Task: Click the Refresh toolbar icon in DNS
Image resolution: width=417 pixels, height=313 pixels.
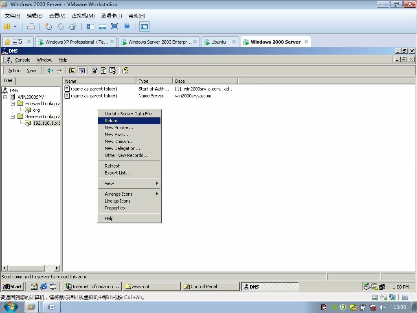Action: tap(103, 71)
